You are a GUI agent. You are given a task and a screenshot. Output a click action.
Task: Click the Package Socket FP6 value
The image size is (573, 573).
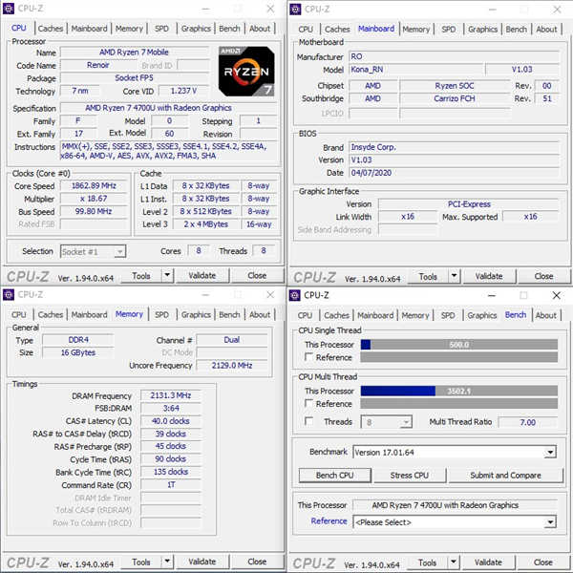tap(134, 78)
